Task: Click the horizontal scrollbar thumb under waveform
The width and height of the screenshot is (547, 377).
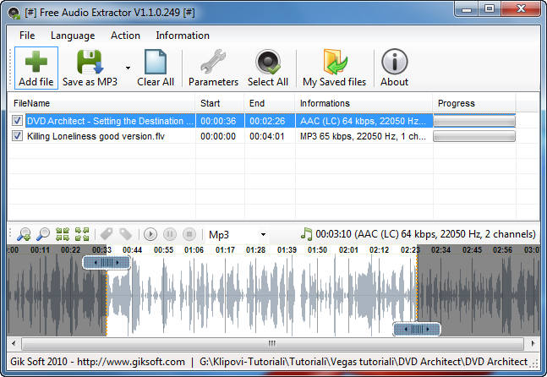Action: pyautogui.click(x=272, y=343)
